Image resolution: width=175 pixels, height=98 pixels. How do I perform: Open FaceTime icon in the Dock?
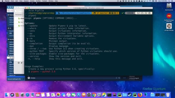74,95
